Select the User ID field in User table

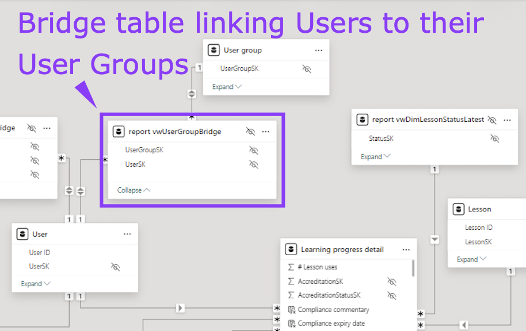click(39, 253)
